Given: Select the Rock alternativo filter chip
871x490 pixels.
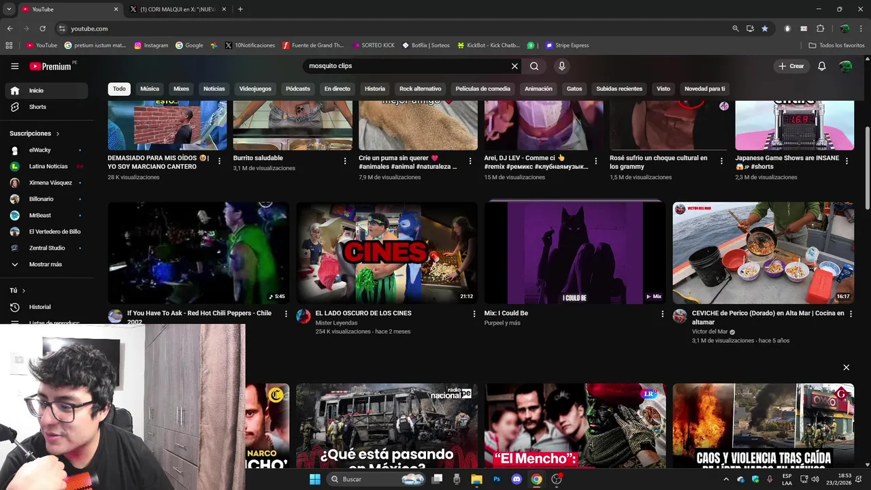Looking at the screenshot, I should tap(420, 88).
